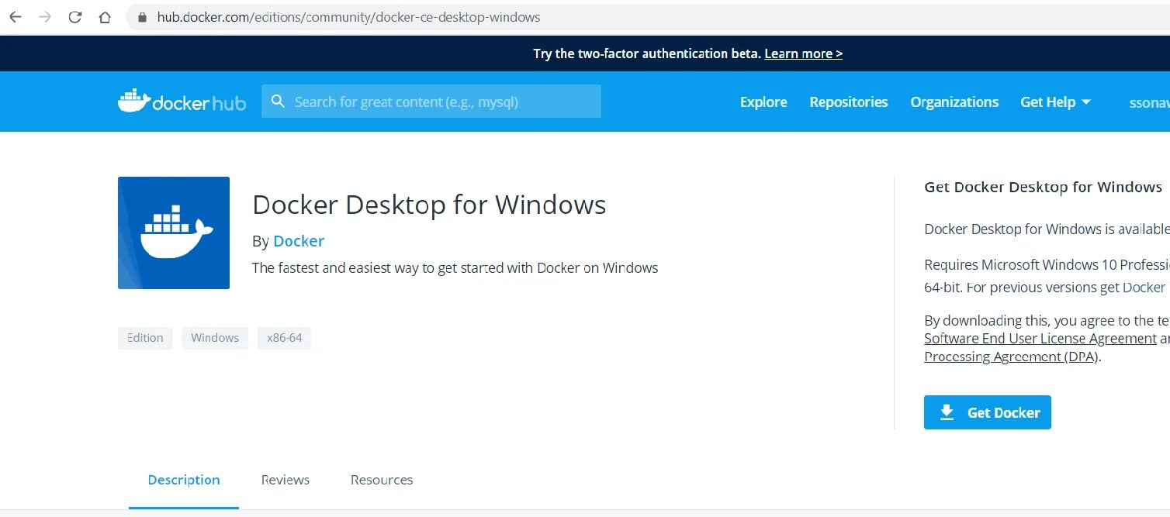1170x517 pixels.
Task: Switch to the Description tab
Action: click(184, 480)
